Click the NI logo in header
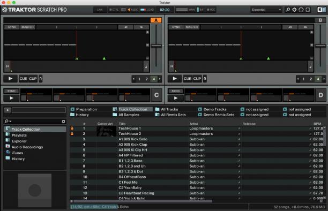Viewport: 328px width, 211px height. pos(322,10)
